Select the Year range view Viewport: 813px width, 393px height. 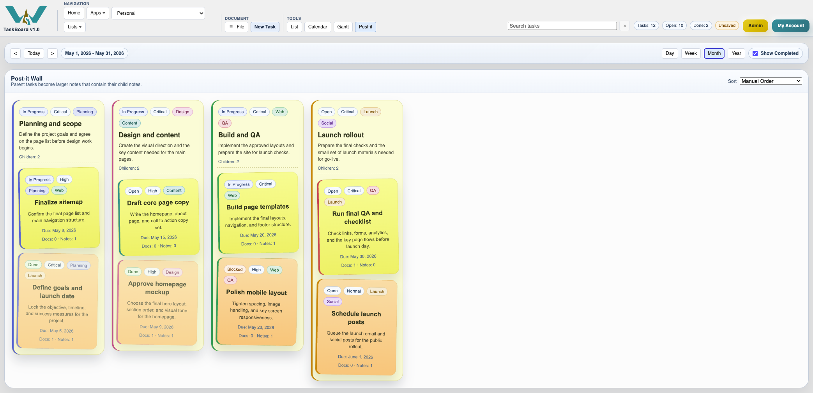point(736,53)
